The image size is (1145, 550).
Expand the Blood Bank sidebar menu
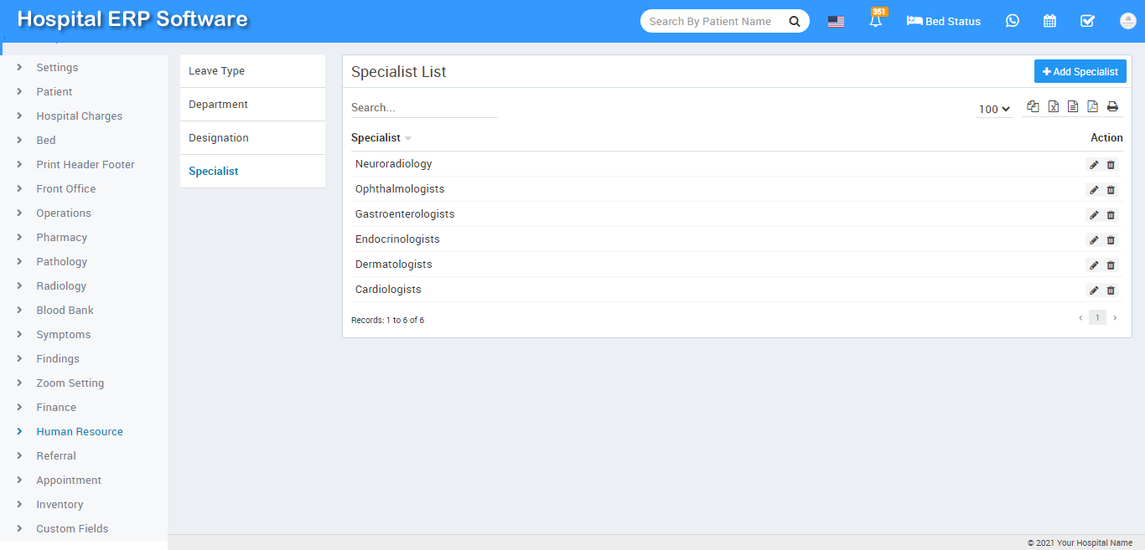pyautogui.click(x=65, y=311)
